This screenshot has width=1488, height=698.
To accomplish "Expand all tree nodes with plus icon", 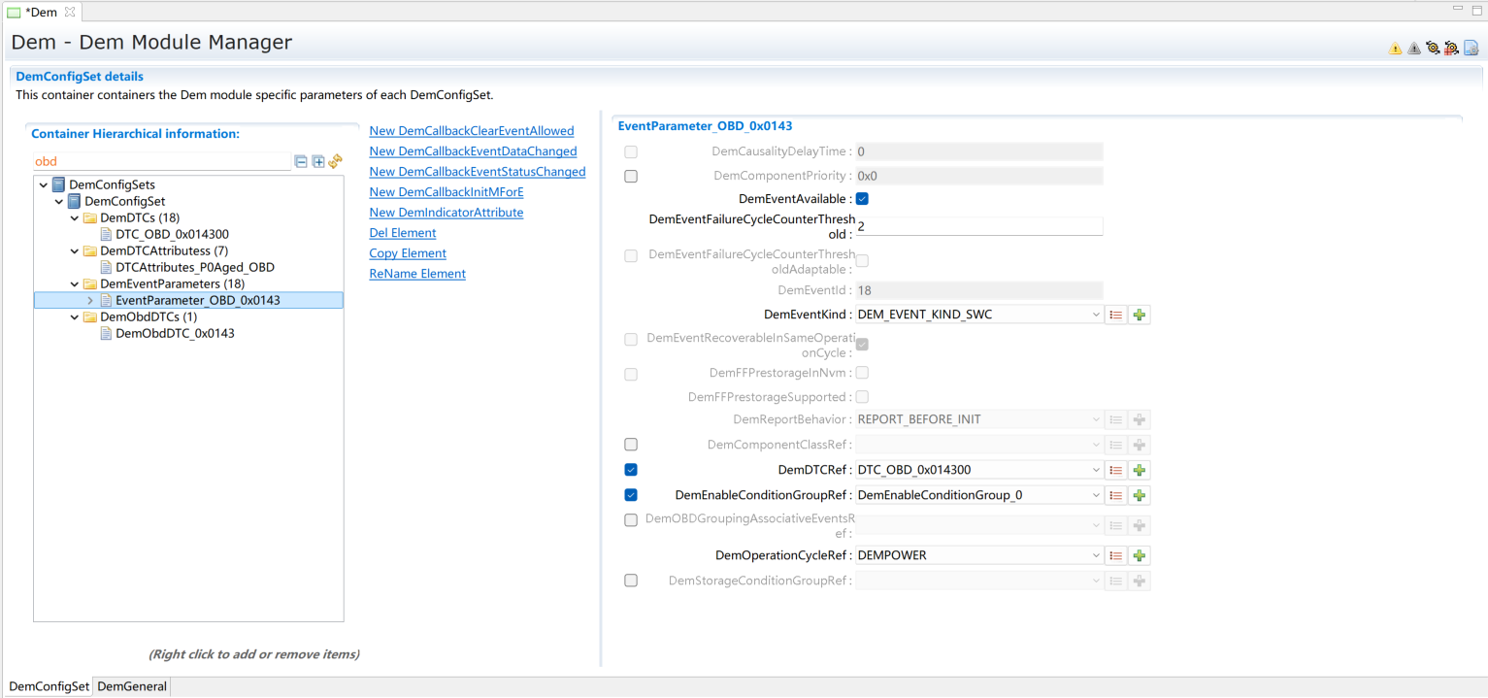I will pyautogui.click(x=318, y=162).
